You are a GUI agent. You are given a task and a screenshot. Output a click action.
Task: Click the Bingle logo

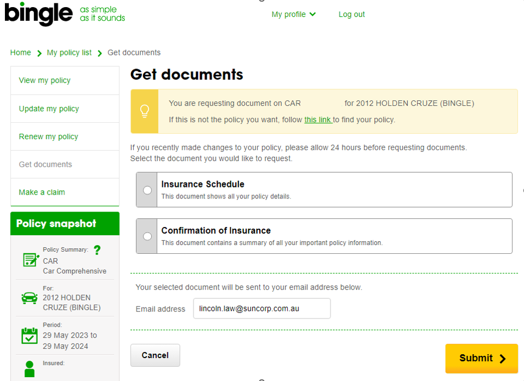click(x=38, y=14)
